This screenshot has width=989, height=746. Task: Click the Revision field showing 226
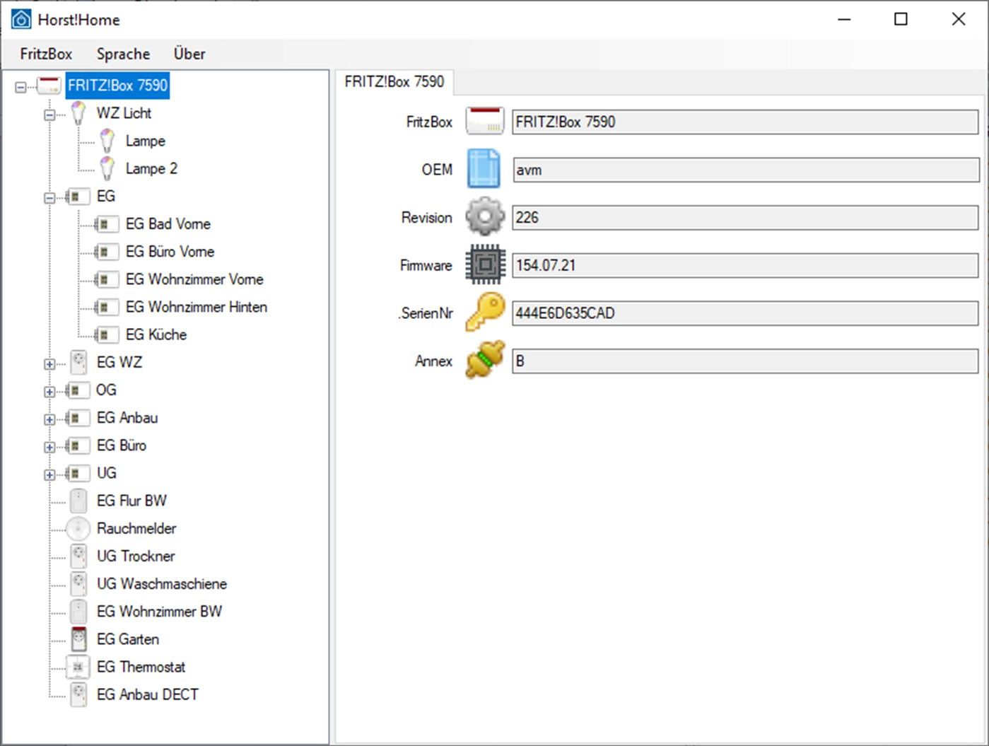(x=745, y=218)
